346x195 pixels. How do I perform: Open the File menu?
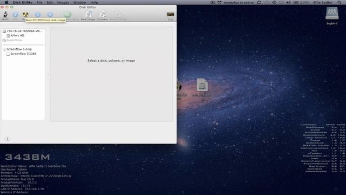(x=39, y=2)
